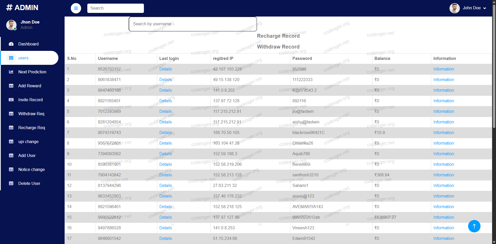The width and height of the screenshot is (496, 244).
Task: Expand the John Doe profile dropdown
Action: (x=484, y=8)
